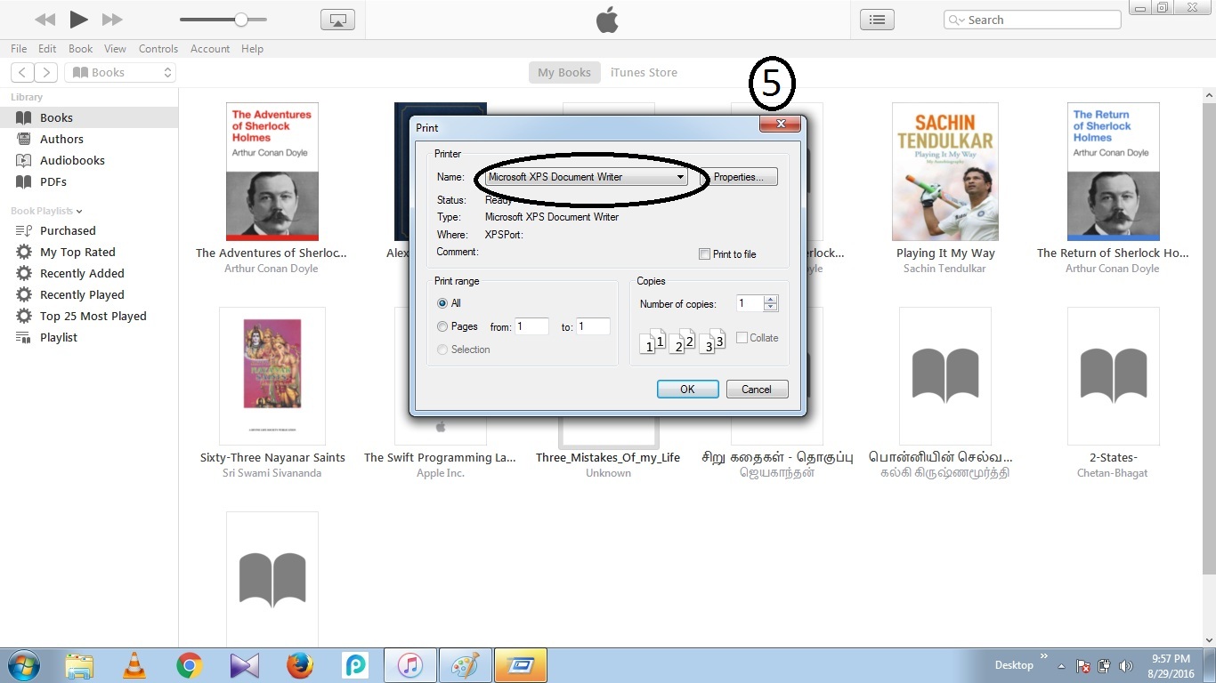Go forward with the right navigation arrow
This screenshot has width=1216, height=683.
point(46,73)
